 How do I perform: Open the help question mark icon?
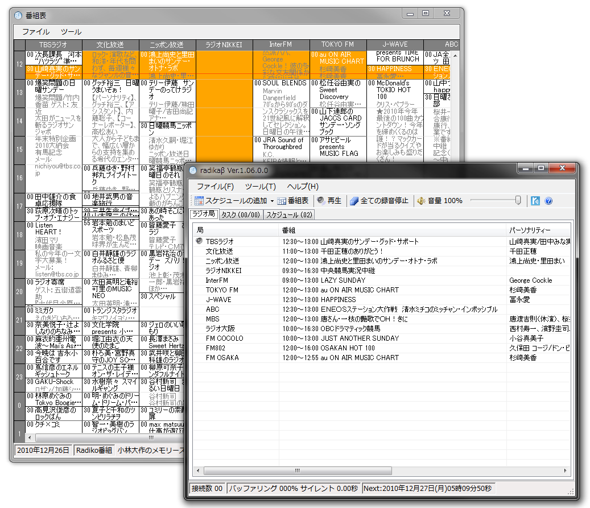click(548, 201)
